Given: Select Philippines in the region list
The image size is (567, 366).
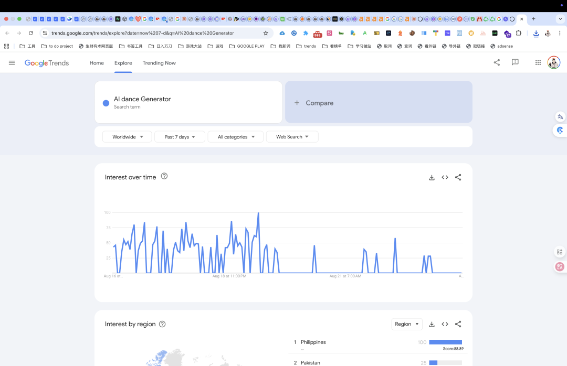Looking at the screenshot, I should (313, 342).
